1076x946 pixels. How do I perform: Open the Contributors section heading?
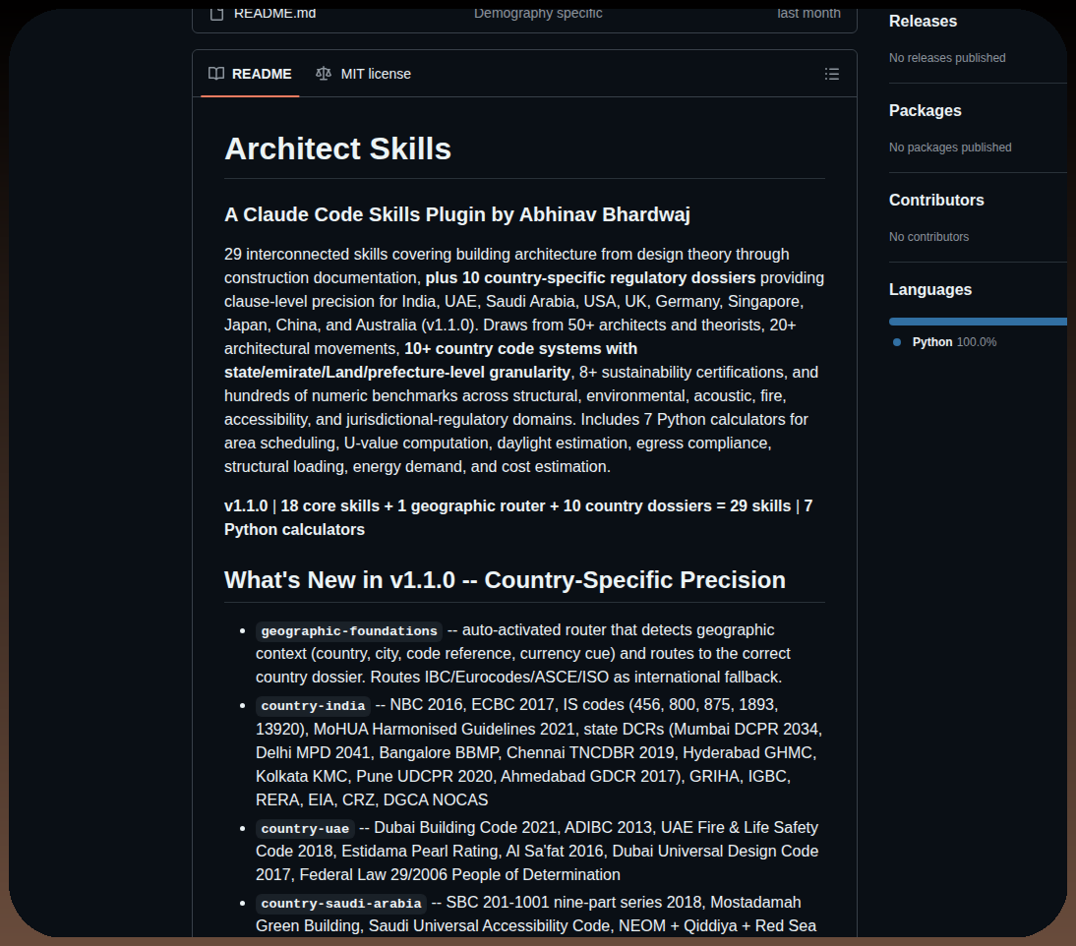(x=936, y=201)
